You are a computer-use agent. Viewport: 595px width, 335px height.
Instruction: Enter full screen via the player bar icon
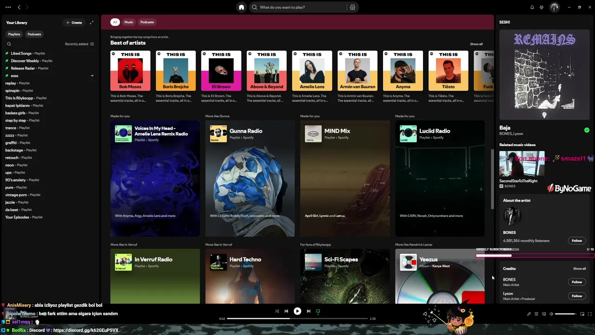pyautogui.click(x=589, y=314)
